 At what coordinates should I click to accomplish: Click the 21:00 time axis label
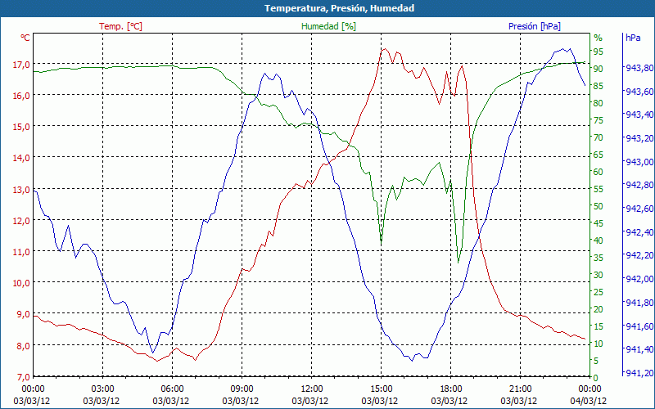click(x=520, y=389)
